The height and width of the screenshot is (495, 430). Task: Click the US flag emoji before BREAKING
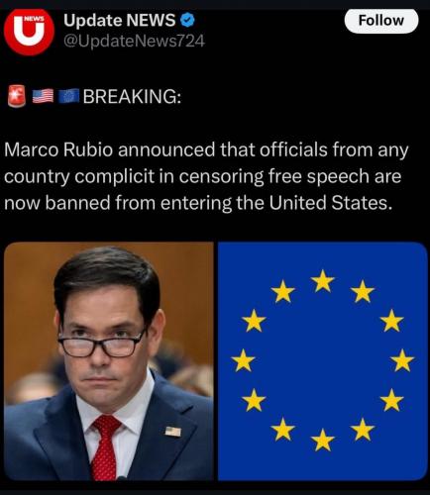click(x=43, y=96)
